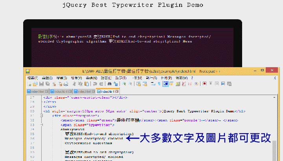Click the Copy toolbar icon
This screenshot has width=283, height=161.
point(81,84)
